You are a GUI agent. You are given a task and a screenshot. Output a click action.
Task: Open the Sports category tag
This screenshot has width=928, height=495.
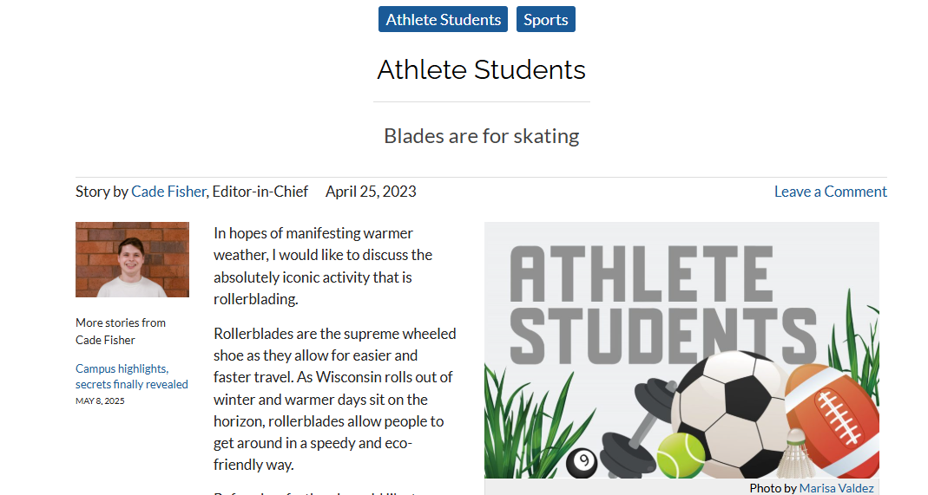(x=546, y=19)
